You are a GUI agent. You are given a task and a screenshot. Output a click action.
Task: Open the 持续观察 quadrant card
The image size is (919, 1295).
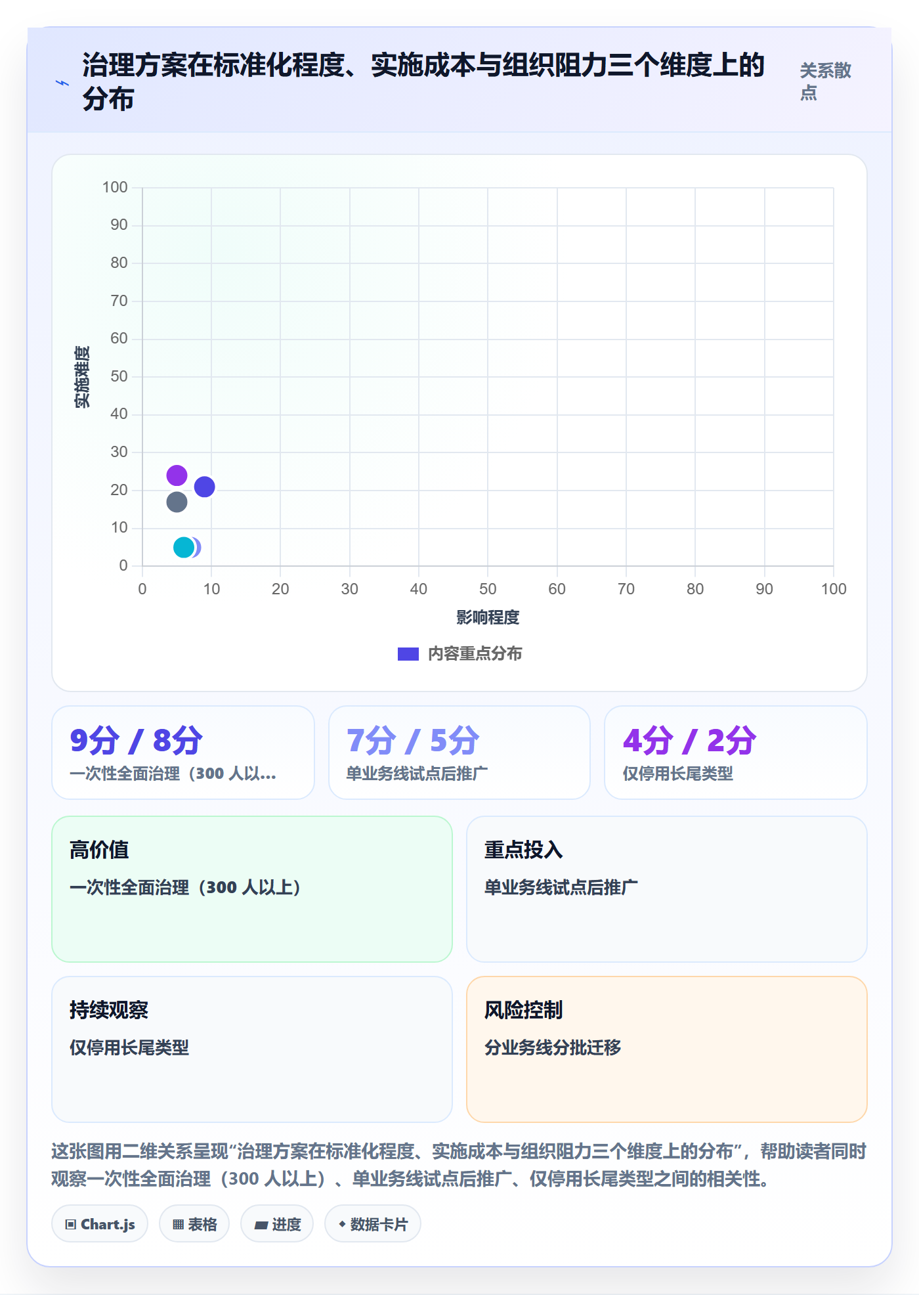tap(252, 1049)
